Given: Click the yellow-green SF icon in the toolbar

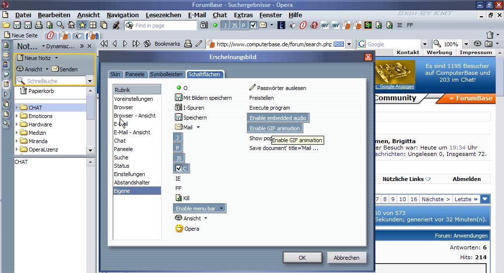Looking at the screenshot, I should click(368, 25).
